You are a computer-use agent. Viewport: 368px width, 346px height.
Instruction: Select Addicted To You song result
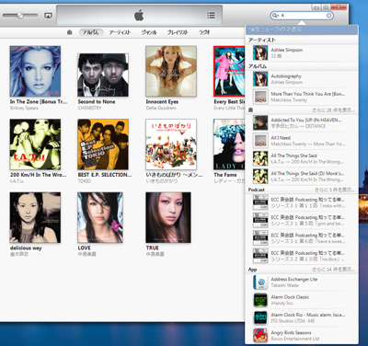[302, 123]
